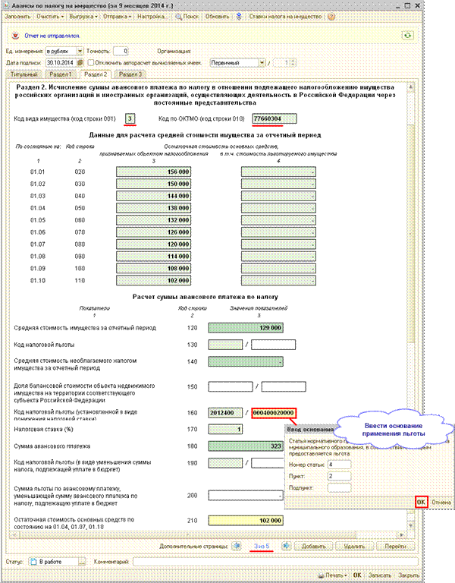This screenshot has height=583, width=455.
Task: Click the correction number spinner
Action: 293,63
